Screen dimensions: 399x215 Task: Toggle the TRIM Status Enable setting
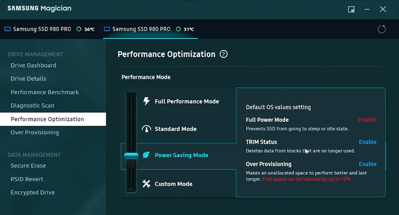click(368, 142)
